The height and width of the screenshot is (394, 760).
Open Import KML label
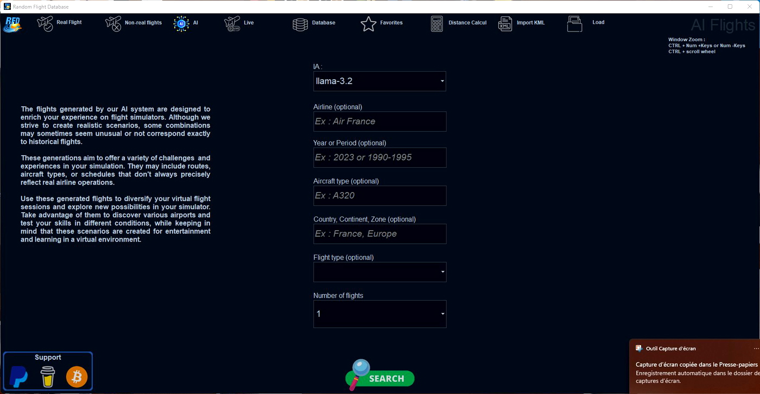(x=531, y=23)
